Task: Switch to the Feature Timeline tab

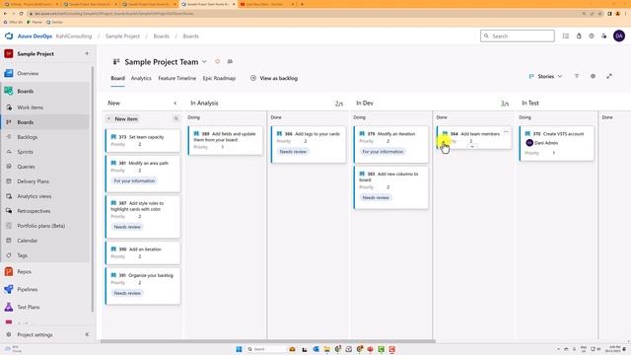Action: 177,79
